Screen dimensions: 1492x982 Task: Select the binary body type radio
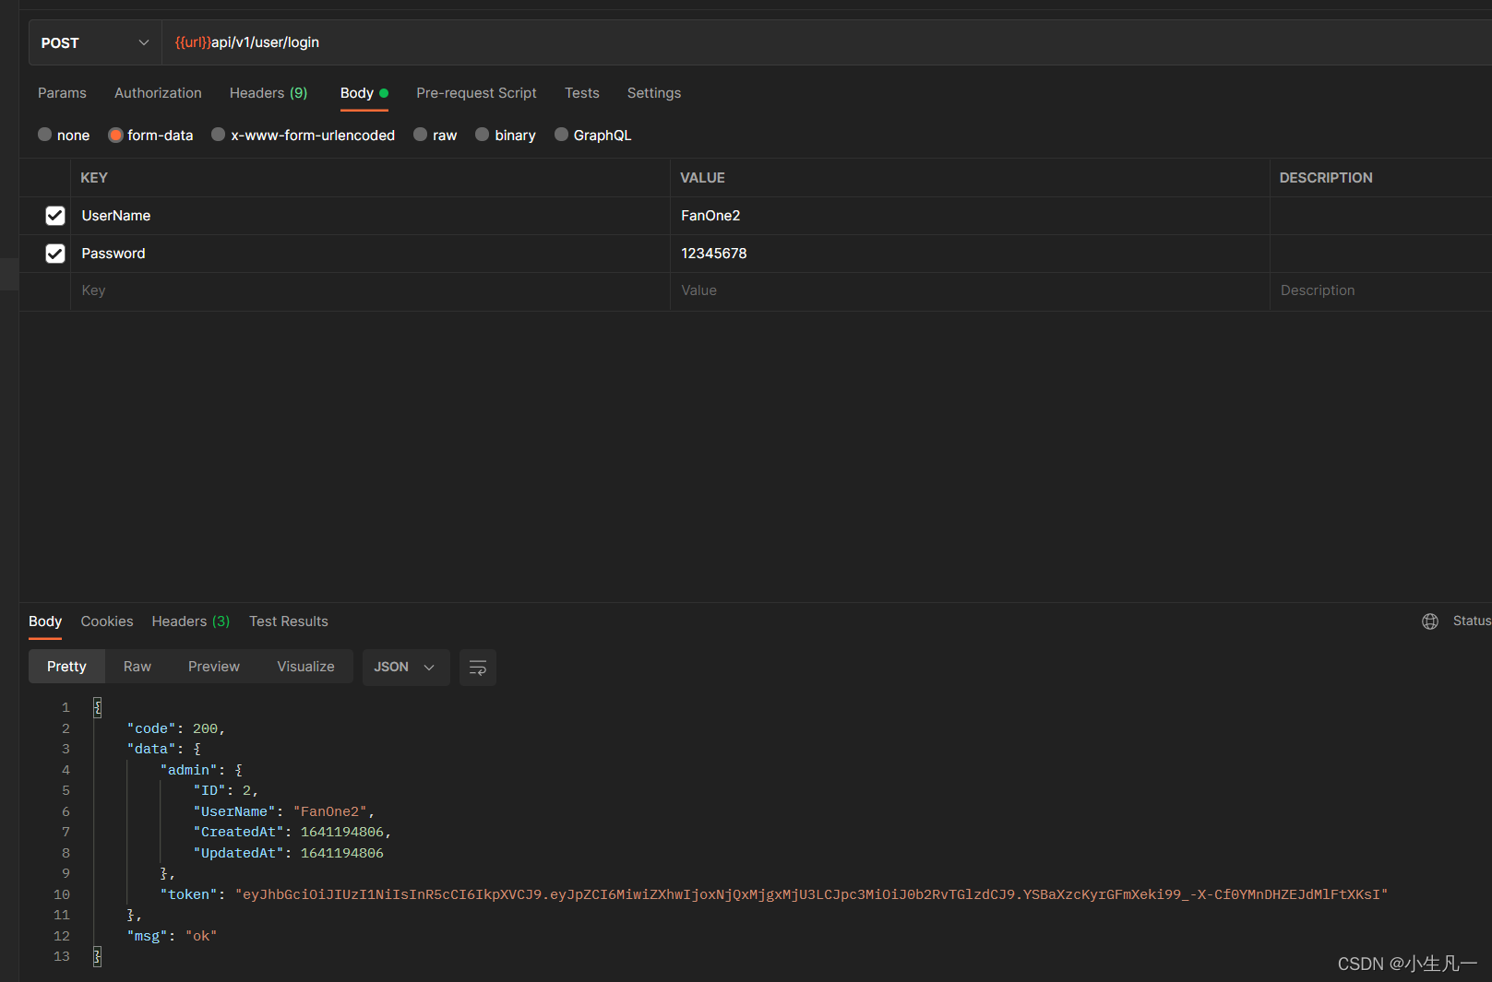pyautogui.click(x=482, y=135)
